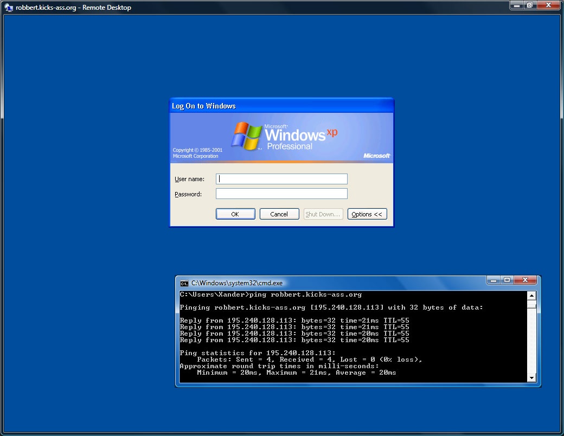The image size is (564, 436).
Task: Click the User name input field
Action: coord(281,179)
